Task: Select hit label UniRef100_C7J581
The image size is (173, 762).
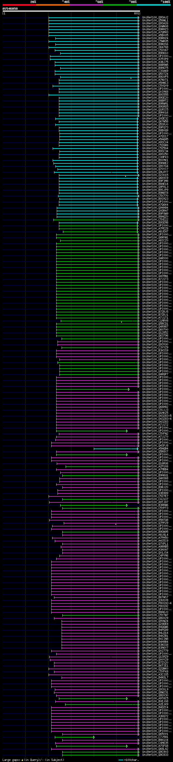Action: [x=155, y=737]
